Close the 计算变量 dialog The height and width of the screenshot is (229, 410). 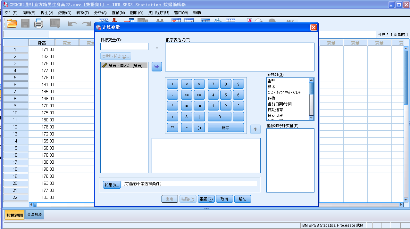pos(314,28)
